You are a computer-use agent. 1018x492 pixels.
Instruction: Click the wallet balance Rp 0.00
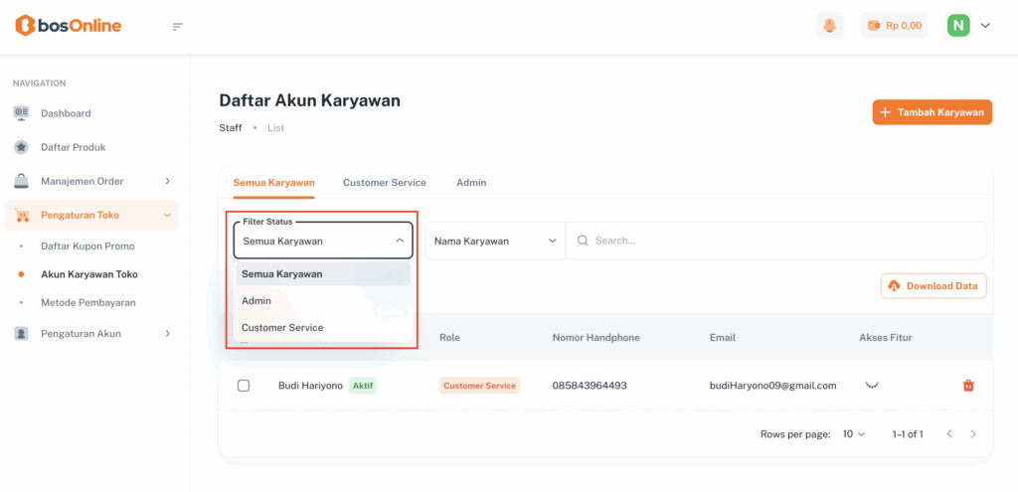point(894,26)
